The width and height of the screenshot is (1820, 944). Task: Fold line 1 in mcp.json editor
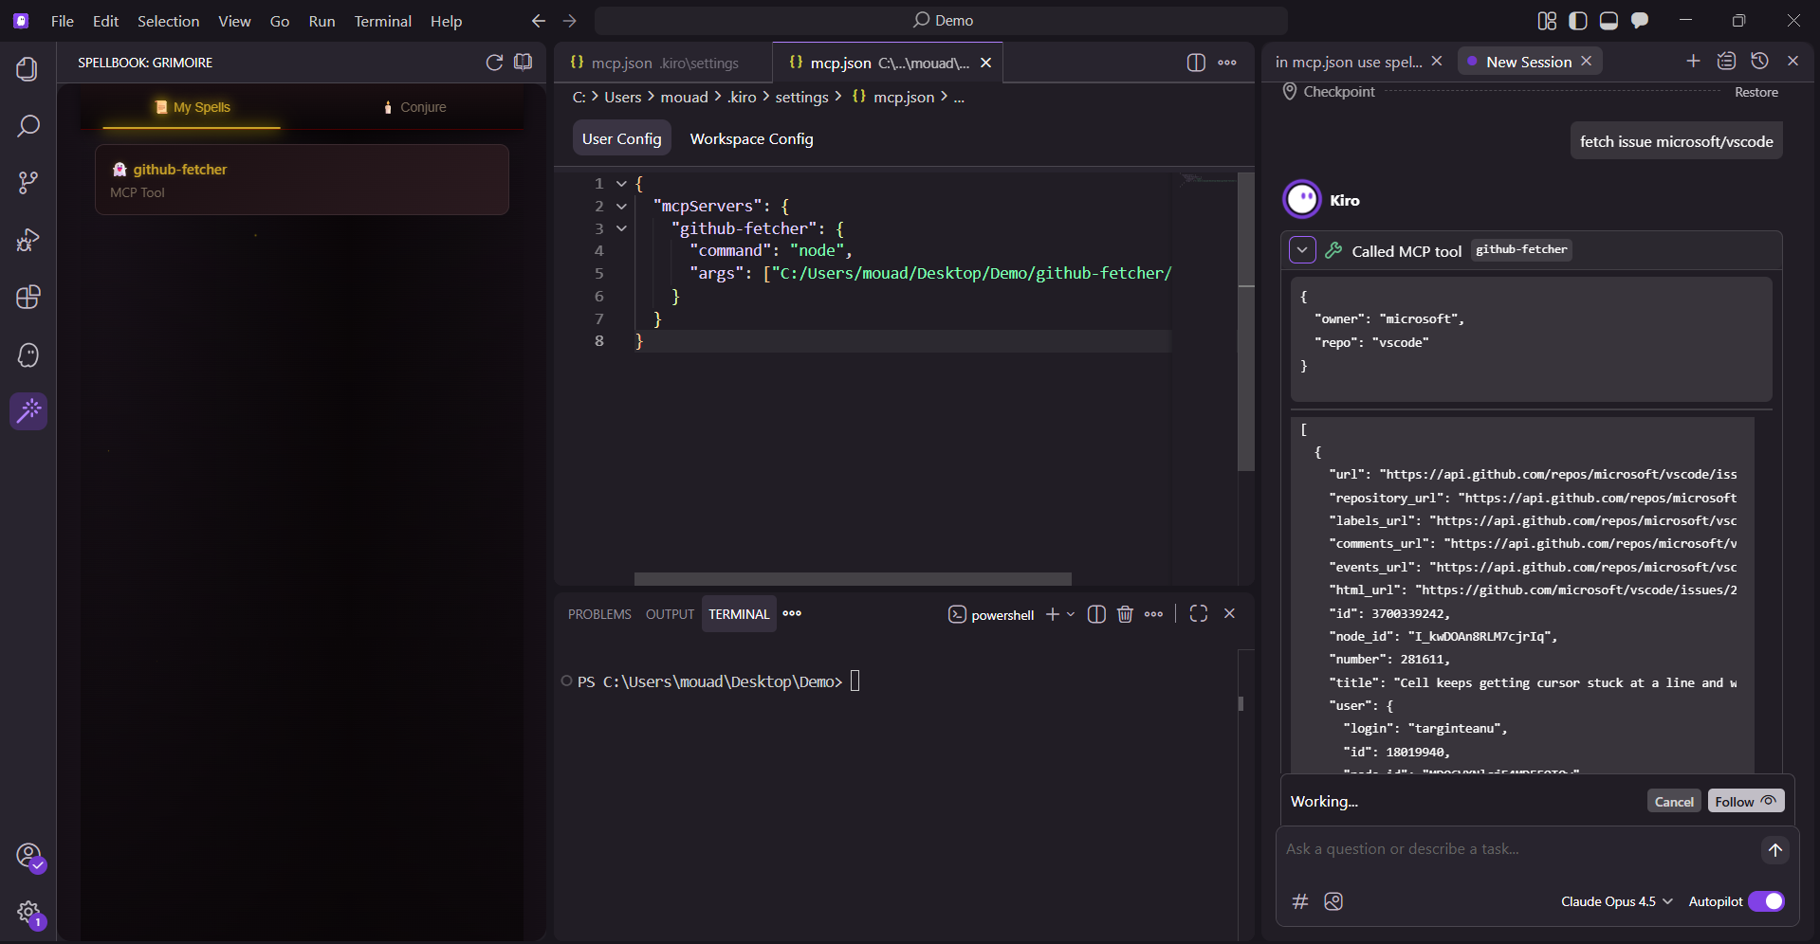(x=621, y=183)
